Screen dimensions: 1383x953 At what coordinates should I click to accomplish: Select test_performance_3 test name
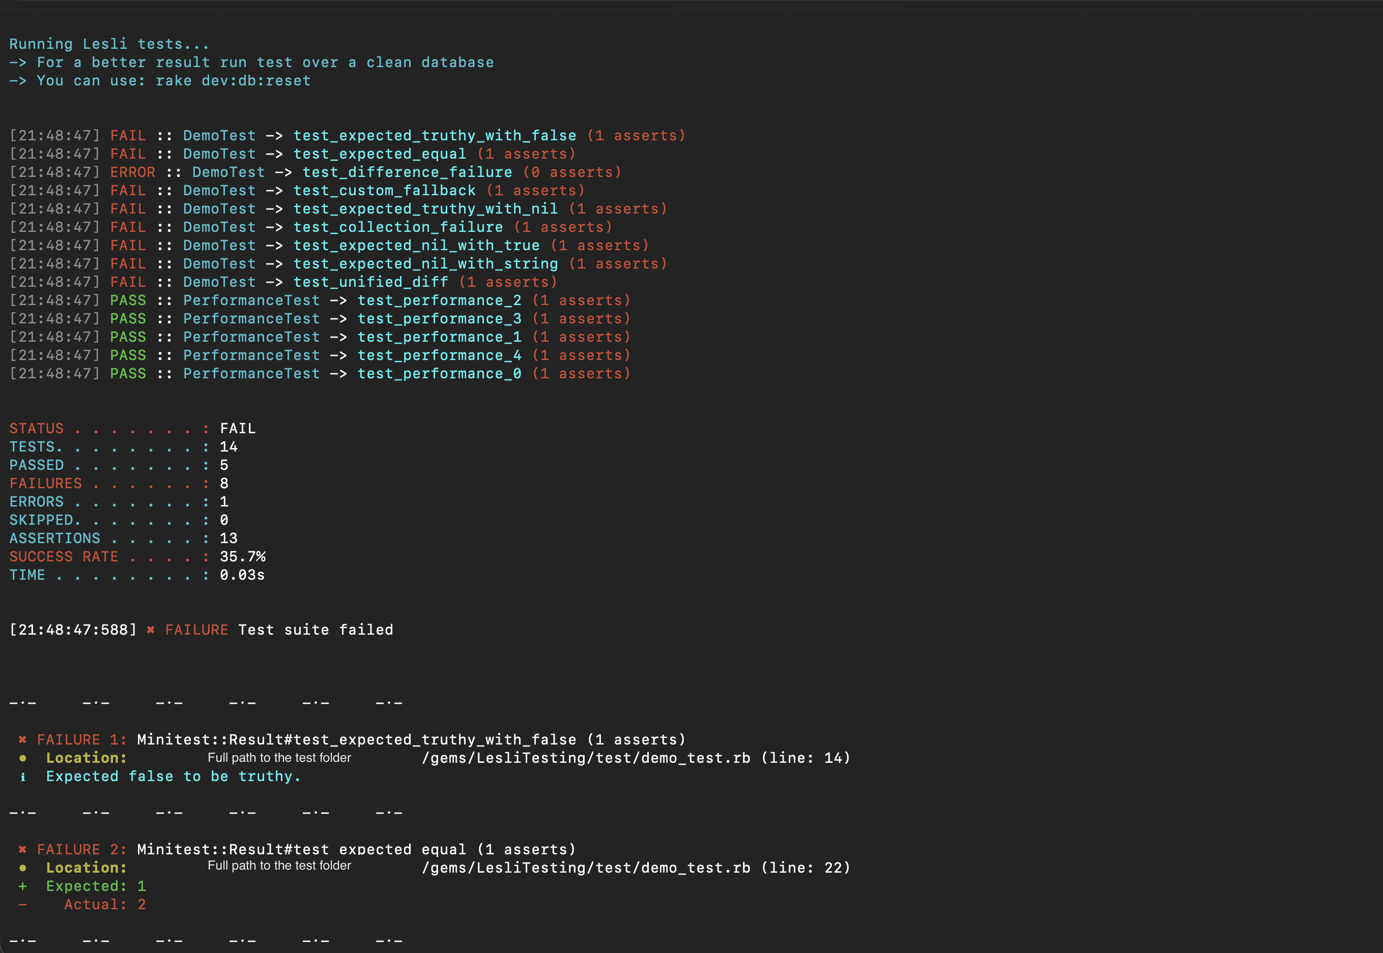point(439,319)
